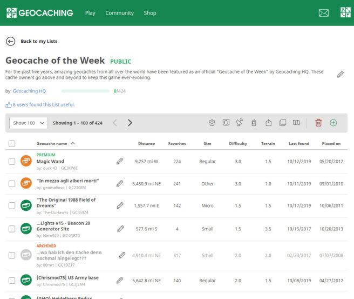Click the found progress bar showing 0/424
Viewport: 354px width, 299px height.
click(86, 91)
